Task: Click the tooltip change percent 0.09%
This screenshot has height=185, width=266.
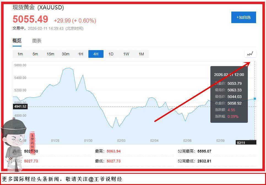Action: coord(233,116)
